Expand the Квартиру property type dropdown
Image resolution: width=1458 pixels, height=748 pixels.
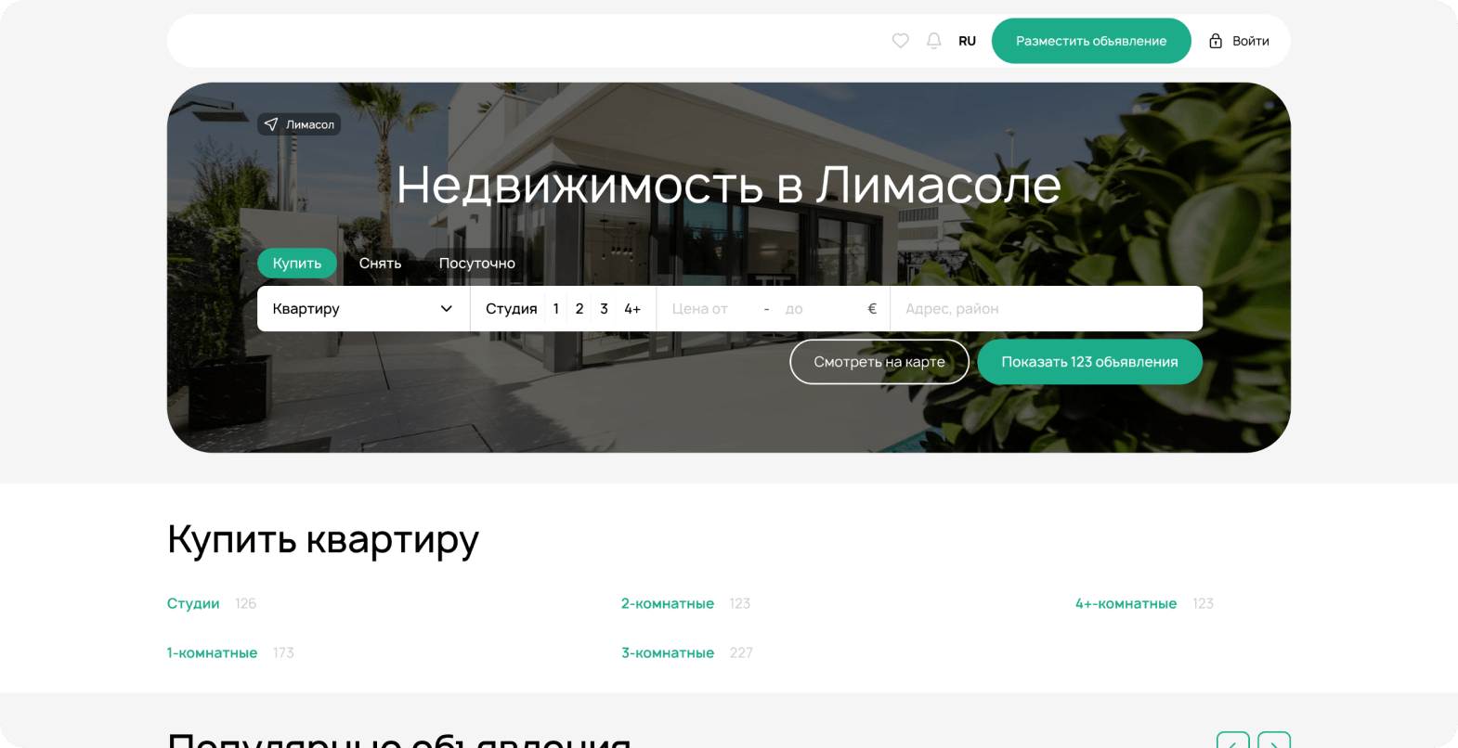(x=363, y=309)
